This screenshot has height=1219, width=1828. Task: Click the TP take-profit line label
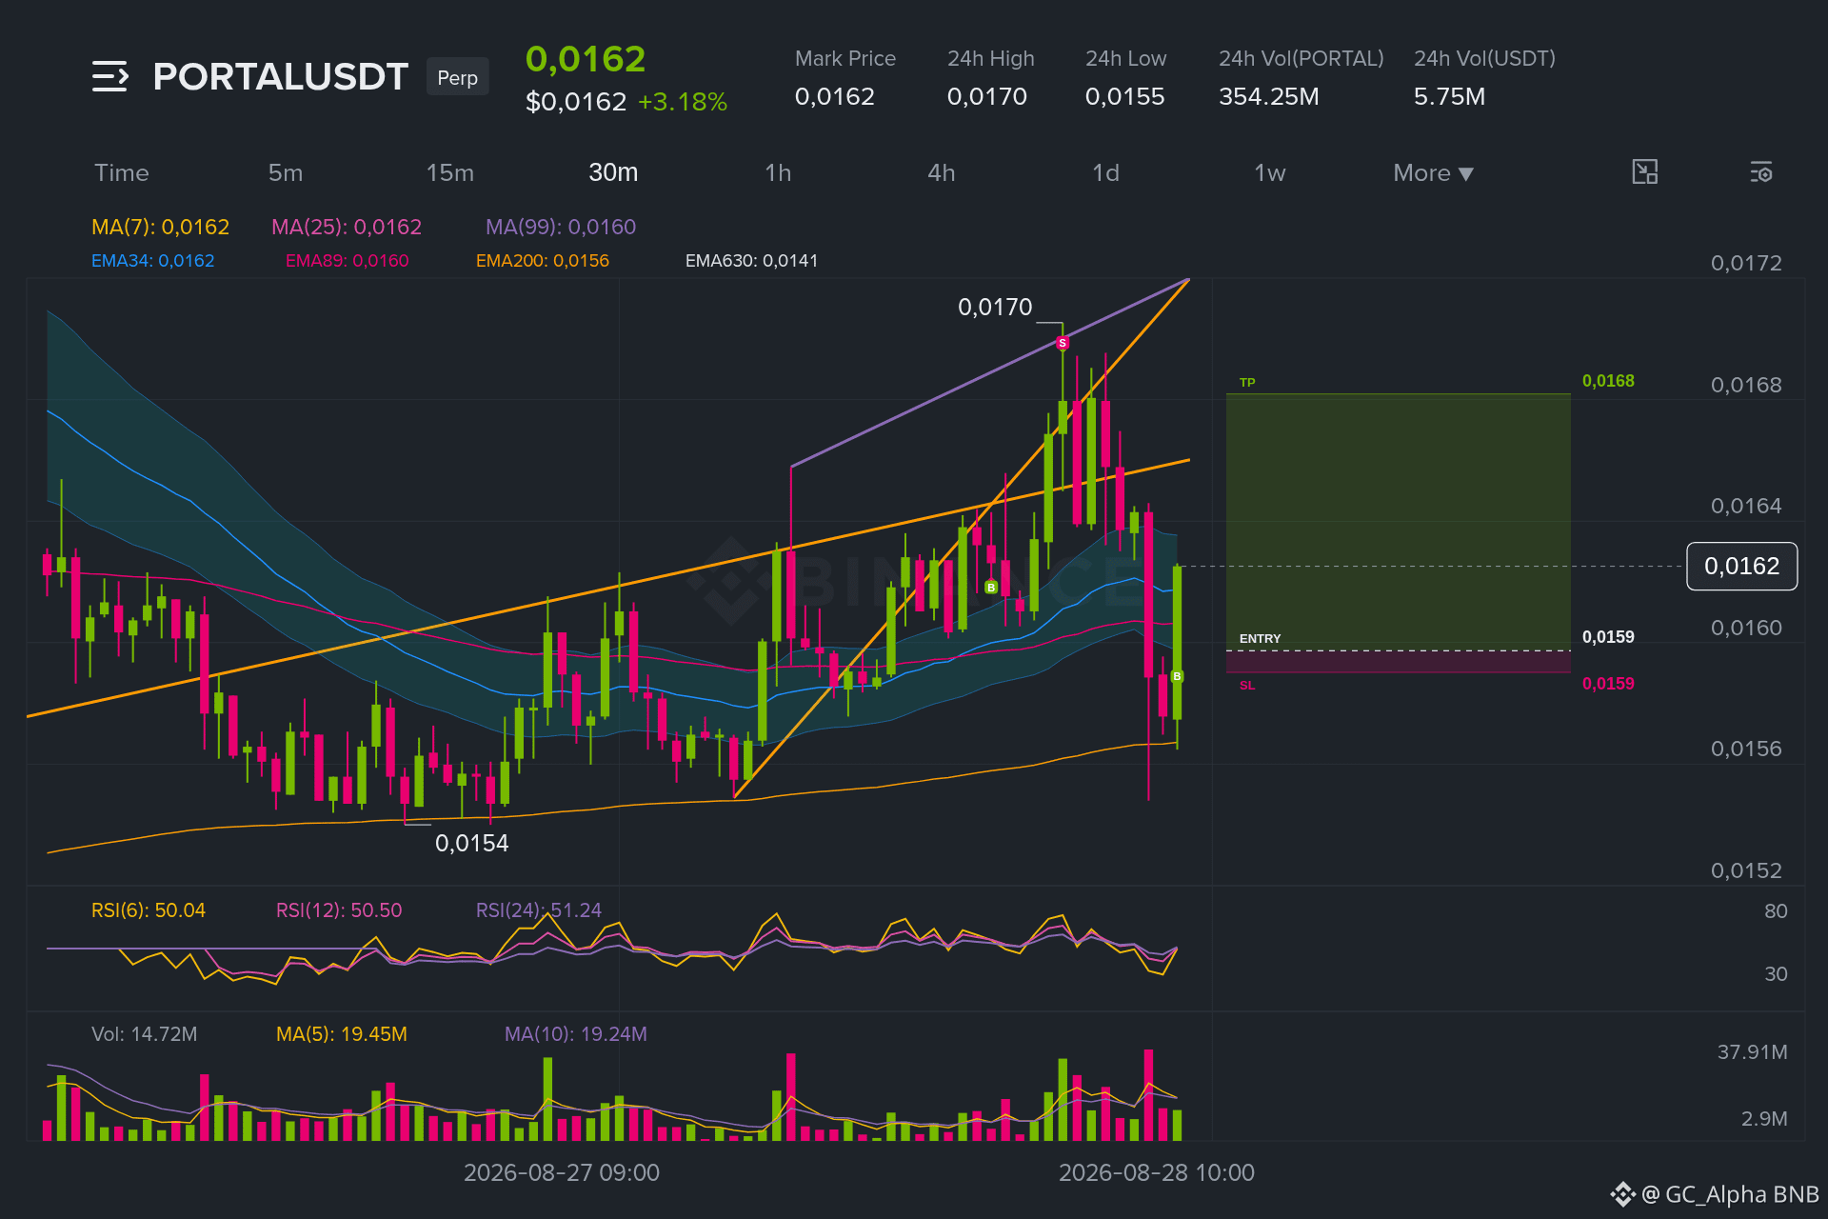1247,383
